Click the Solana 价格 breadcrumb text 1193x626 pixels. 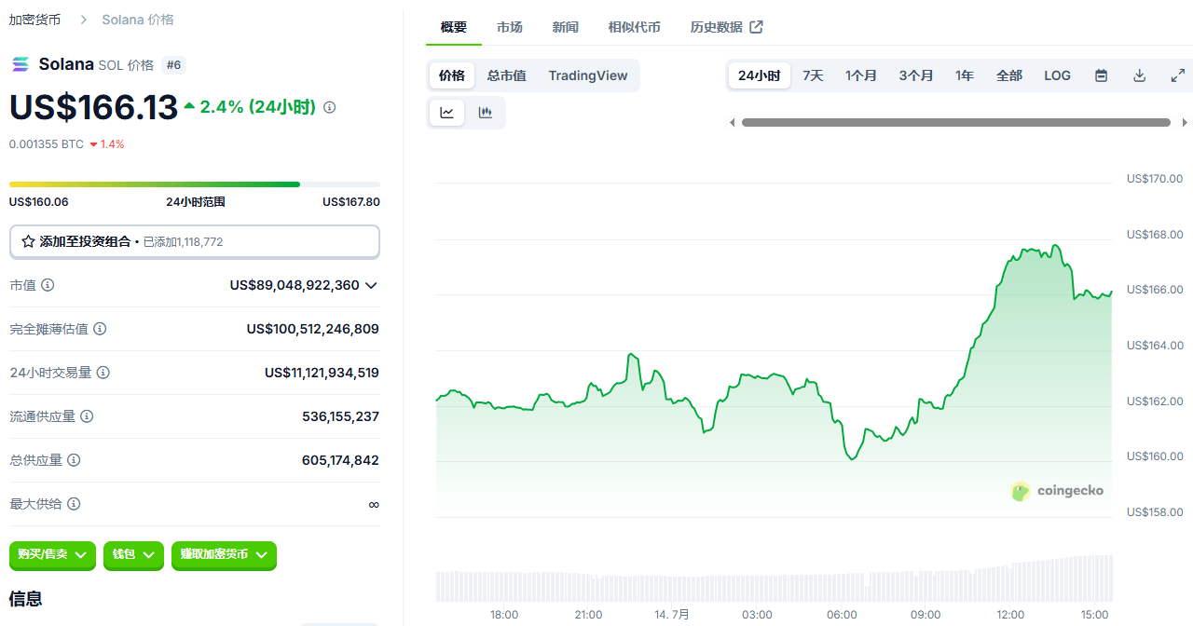138,20
